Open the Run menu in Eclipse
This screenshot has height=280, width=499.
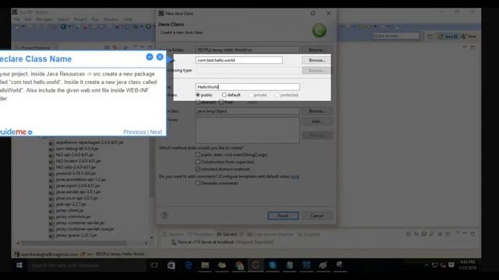tap(95, 19)
